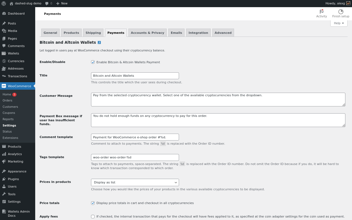Expand the Help dropdown
Viewport: 352px width, 220px height.
pyautogui.click(x=339, y=23)
